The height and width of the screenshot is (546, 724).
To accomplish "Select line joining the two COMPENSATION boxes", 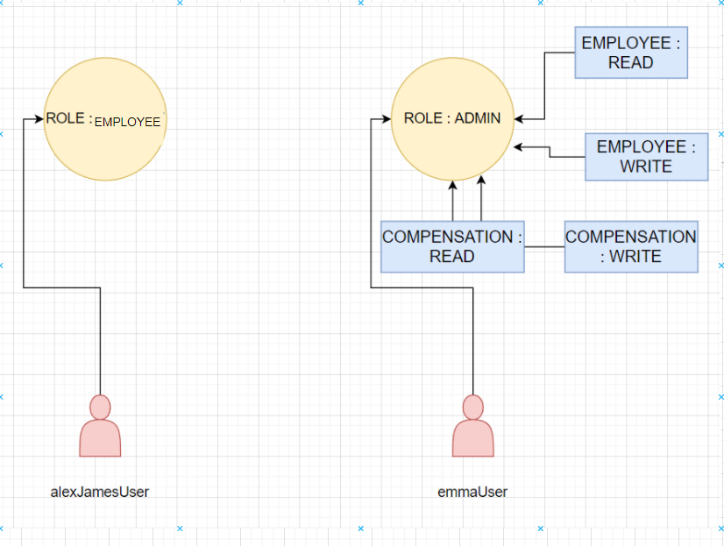I will (x=543, y=246).
